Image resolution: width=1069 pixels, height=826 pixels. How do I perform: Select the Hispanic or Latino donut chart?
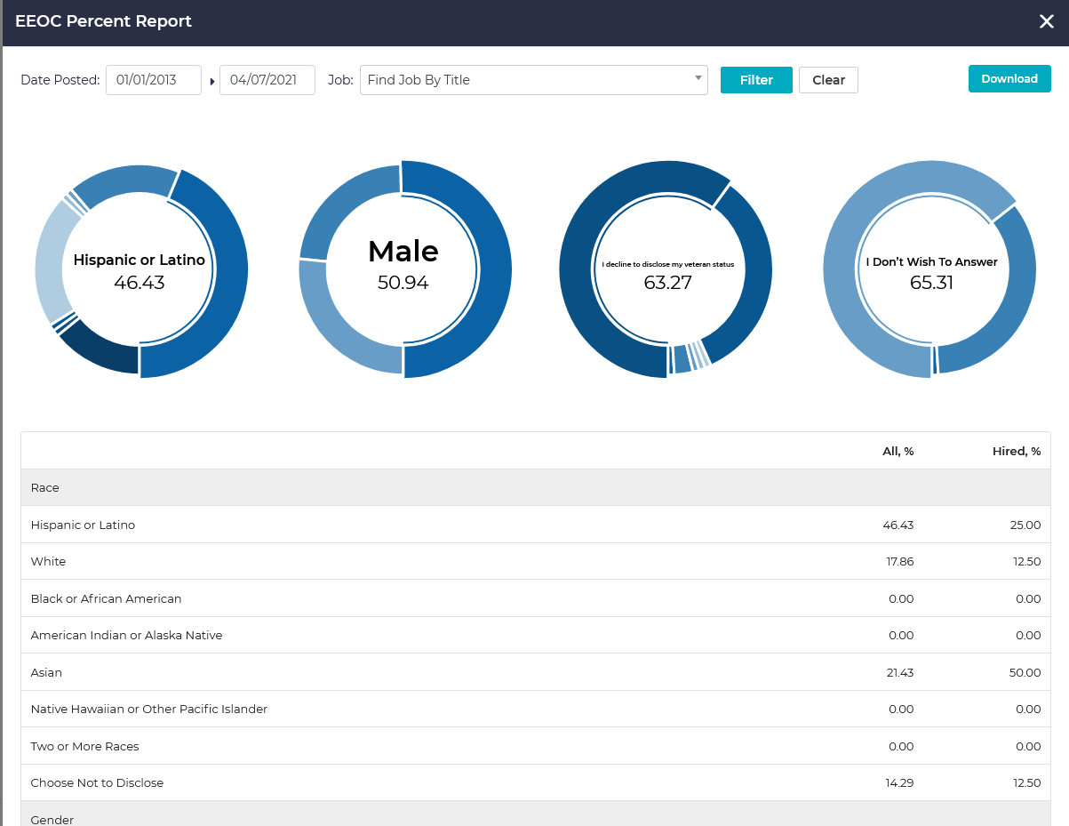point(140,270)
